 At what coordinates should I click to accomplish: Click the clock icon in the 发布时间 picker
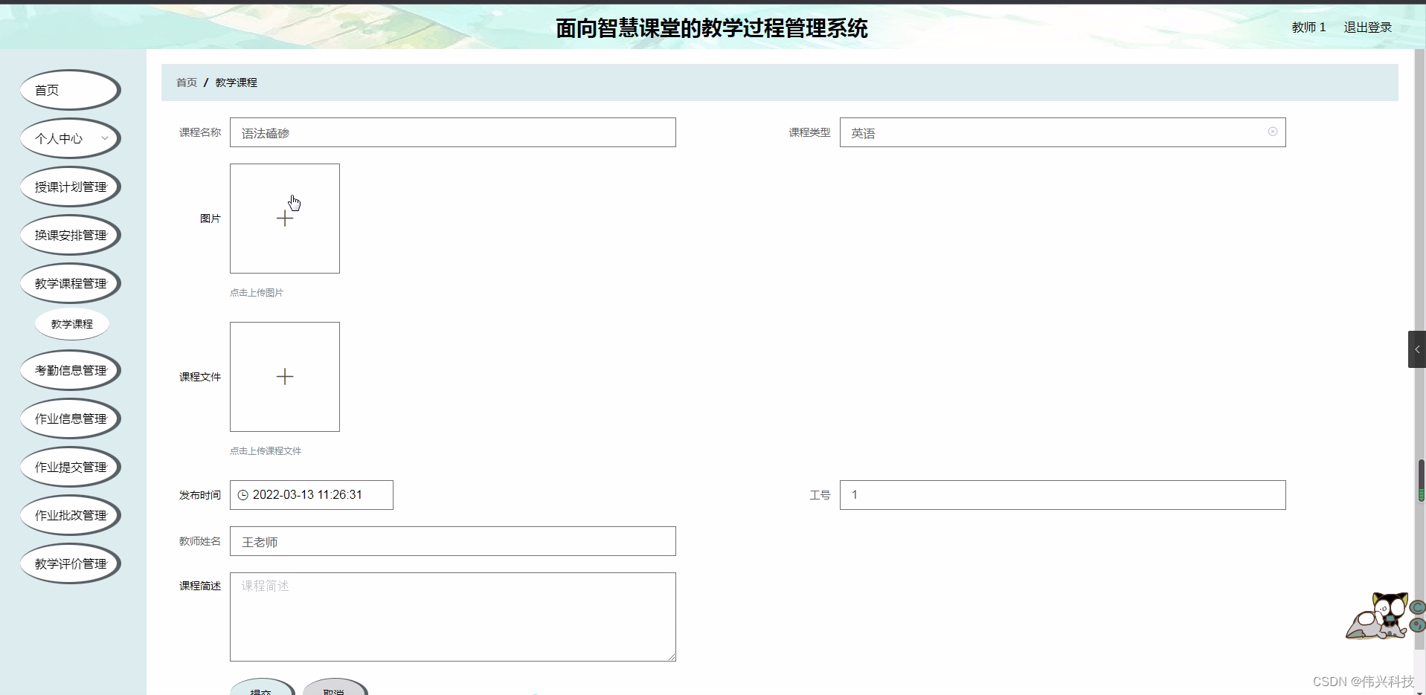point(243,494)
